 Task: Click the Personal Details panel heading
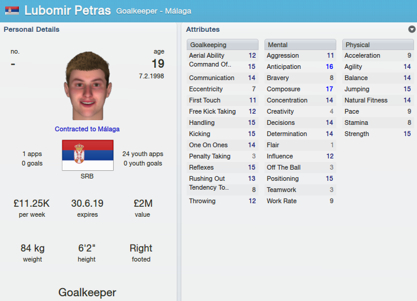click(x=31, y=29)
